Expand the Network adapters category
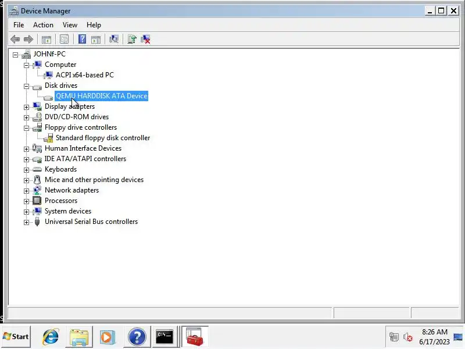This screenshot has height=349, width=465. click(x=26, y=191)
